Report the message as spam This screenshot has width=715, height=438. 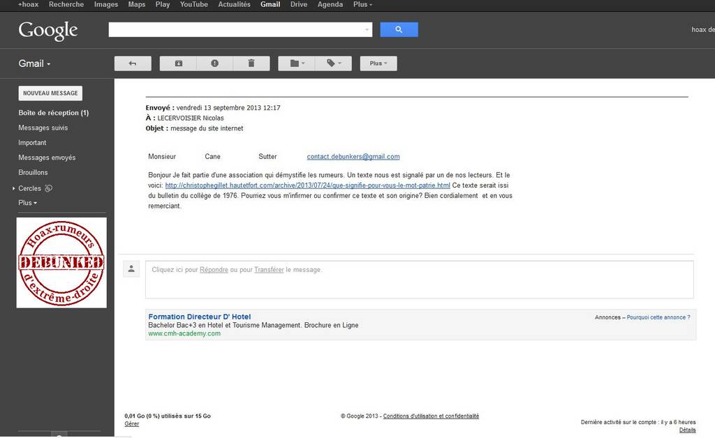[215, 63]
